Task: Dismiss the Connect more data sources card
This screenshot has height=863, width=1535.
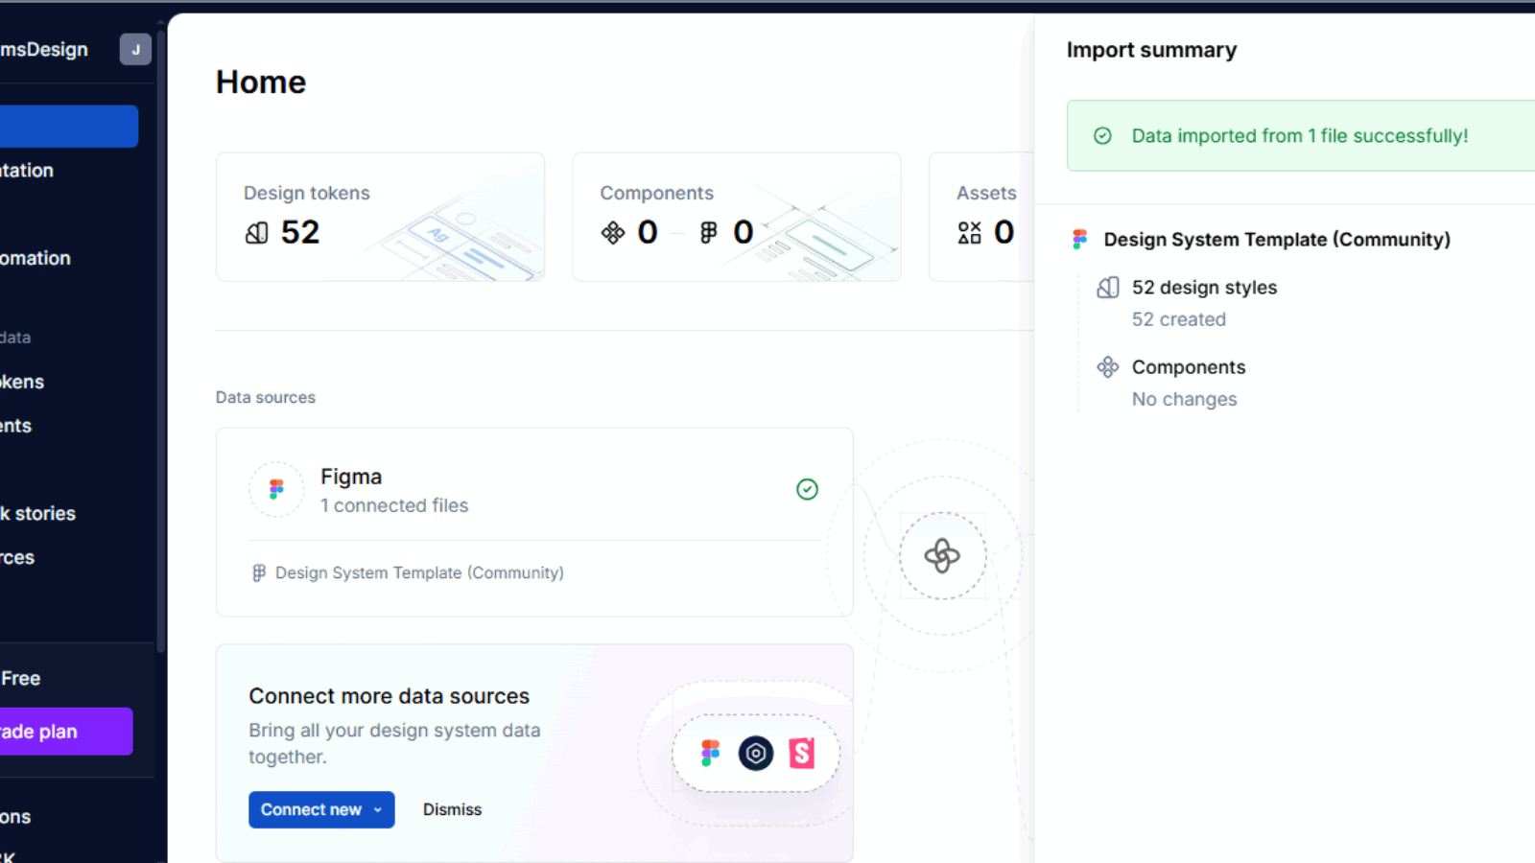Action: 452,810
